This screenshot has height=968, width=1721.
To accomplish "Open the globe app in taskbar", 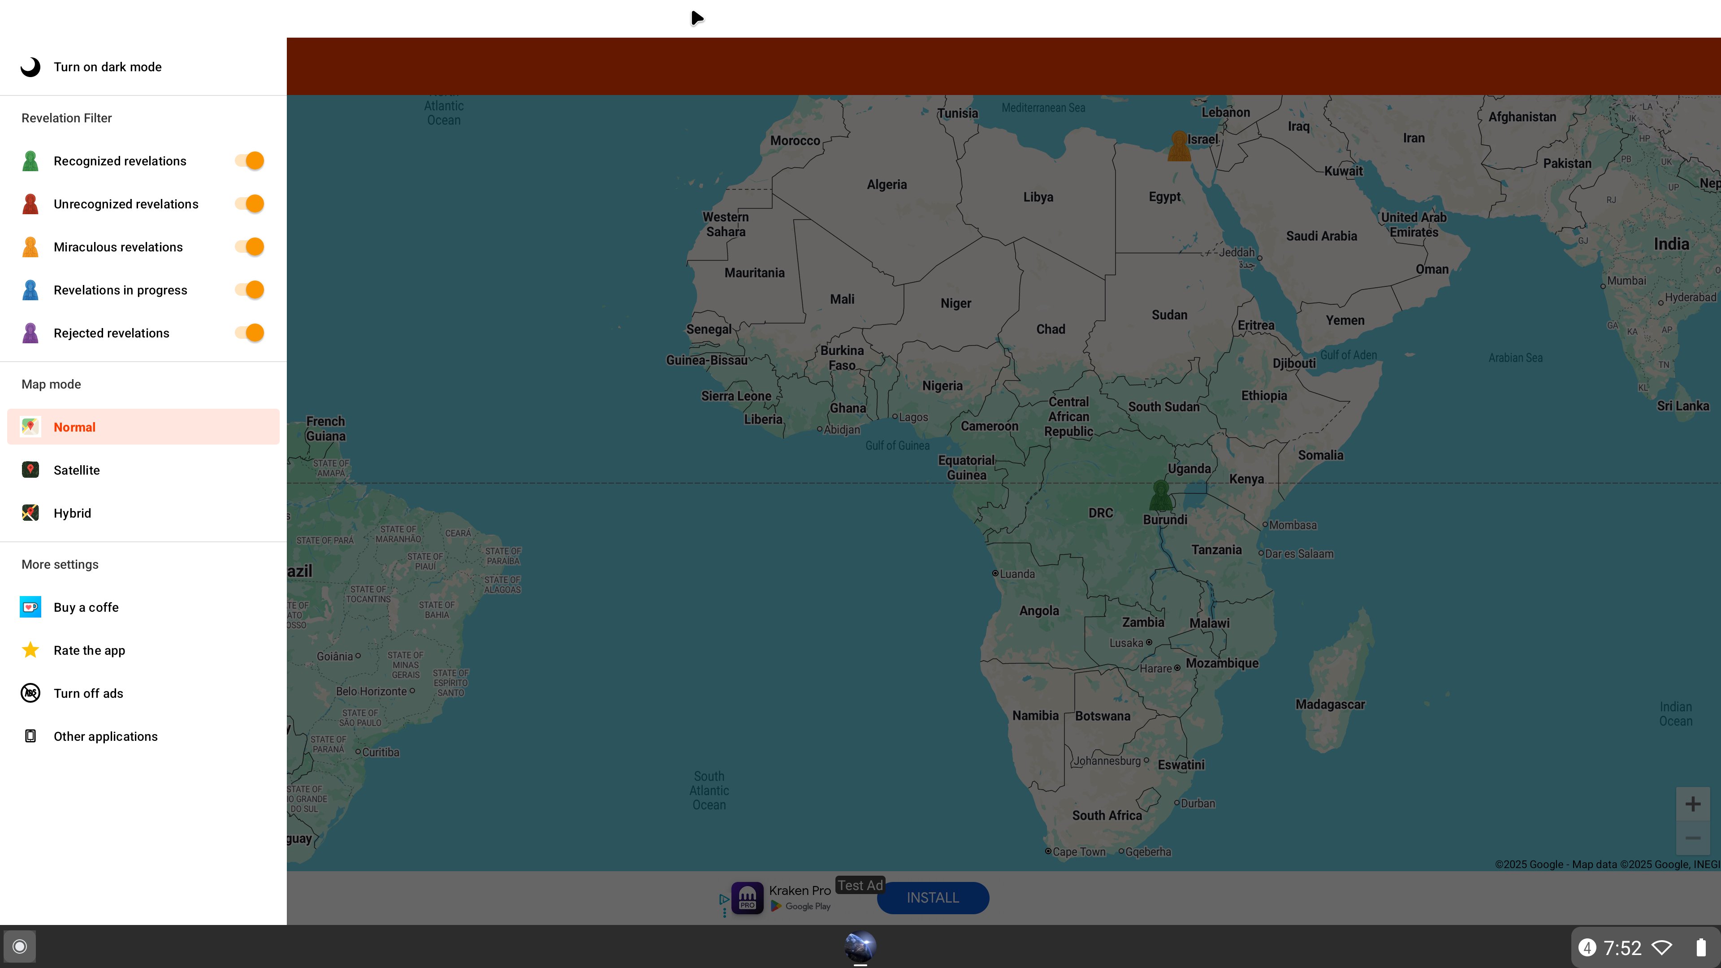I will 860,946.
